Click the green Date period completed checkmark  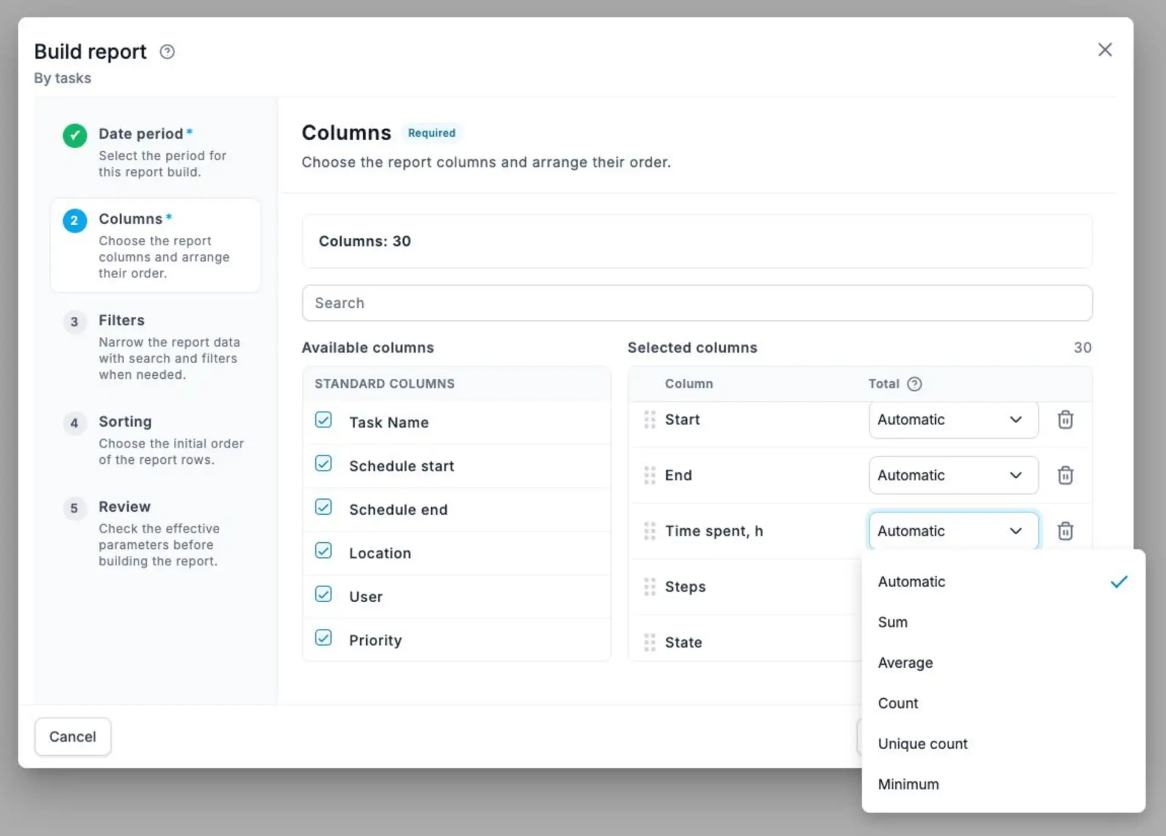[x=75, y=135]
